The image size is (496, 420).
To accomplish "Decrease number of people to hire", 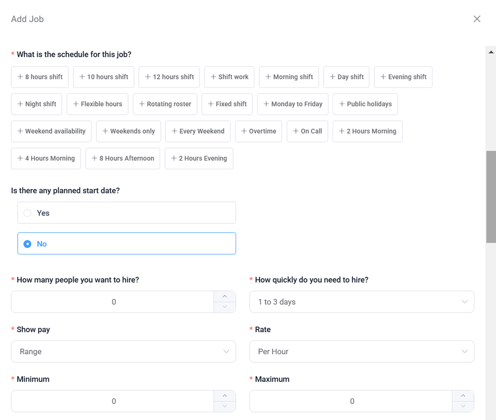I will click(x=225, y=307).
